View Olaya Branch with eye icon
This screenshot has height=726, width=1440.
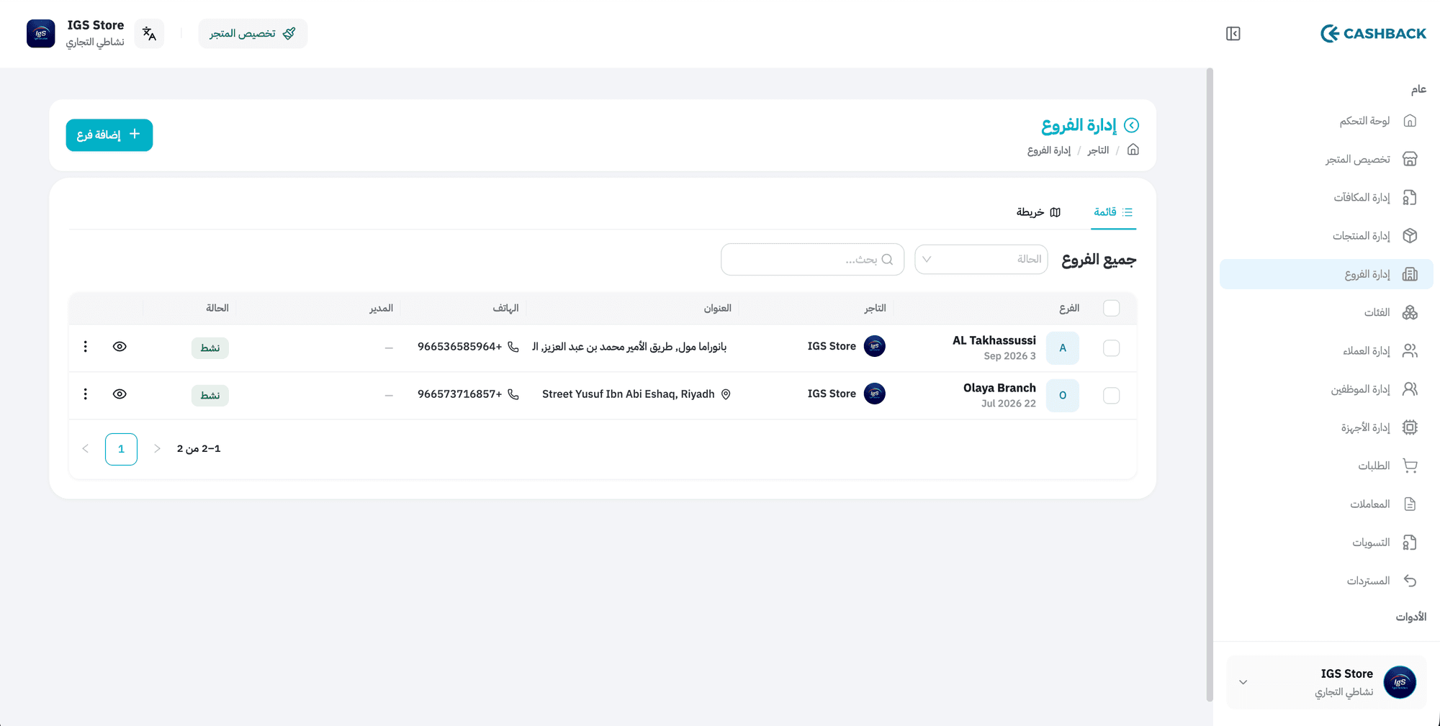[120, 394]
